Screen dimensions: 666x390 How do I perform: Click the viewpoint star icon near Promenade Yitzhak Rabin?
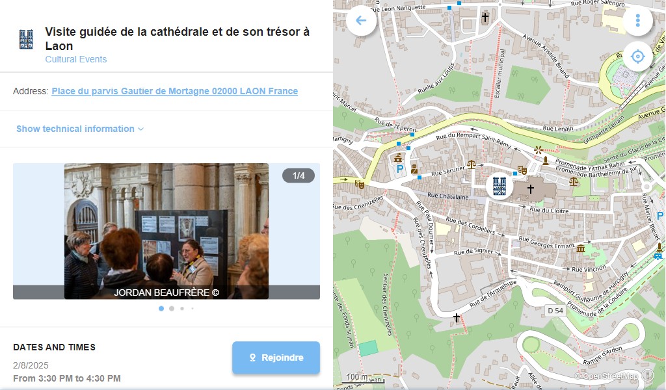pos(538,149)
